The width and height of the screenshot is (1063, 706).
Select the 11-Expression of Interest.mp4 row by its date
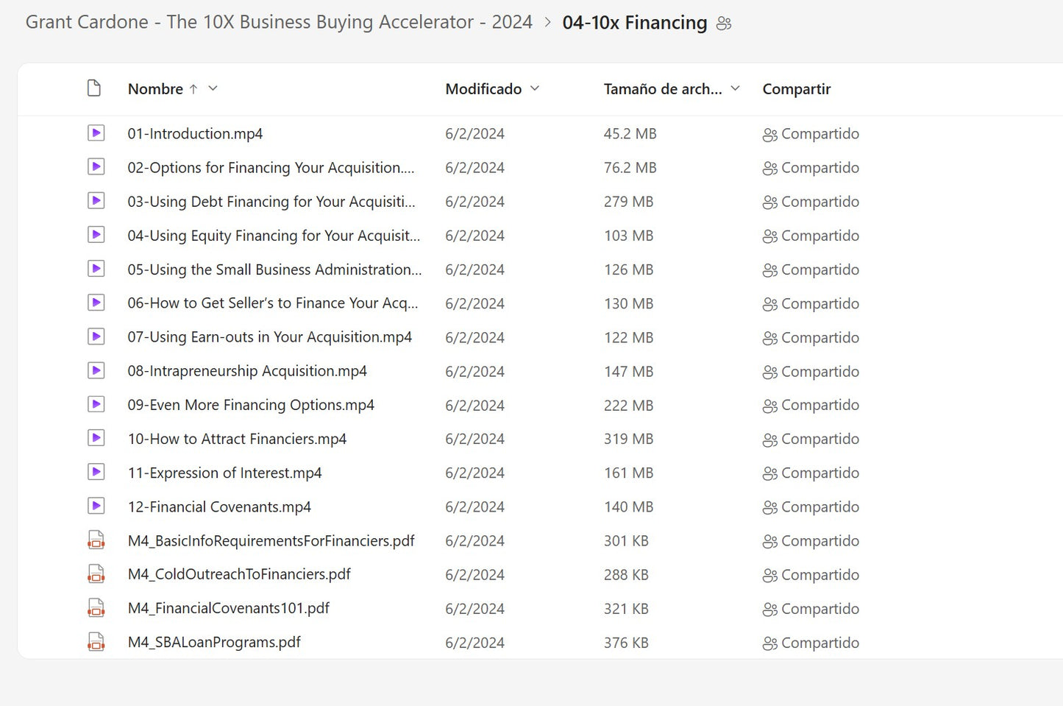[x=474, y=473]
